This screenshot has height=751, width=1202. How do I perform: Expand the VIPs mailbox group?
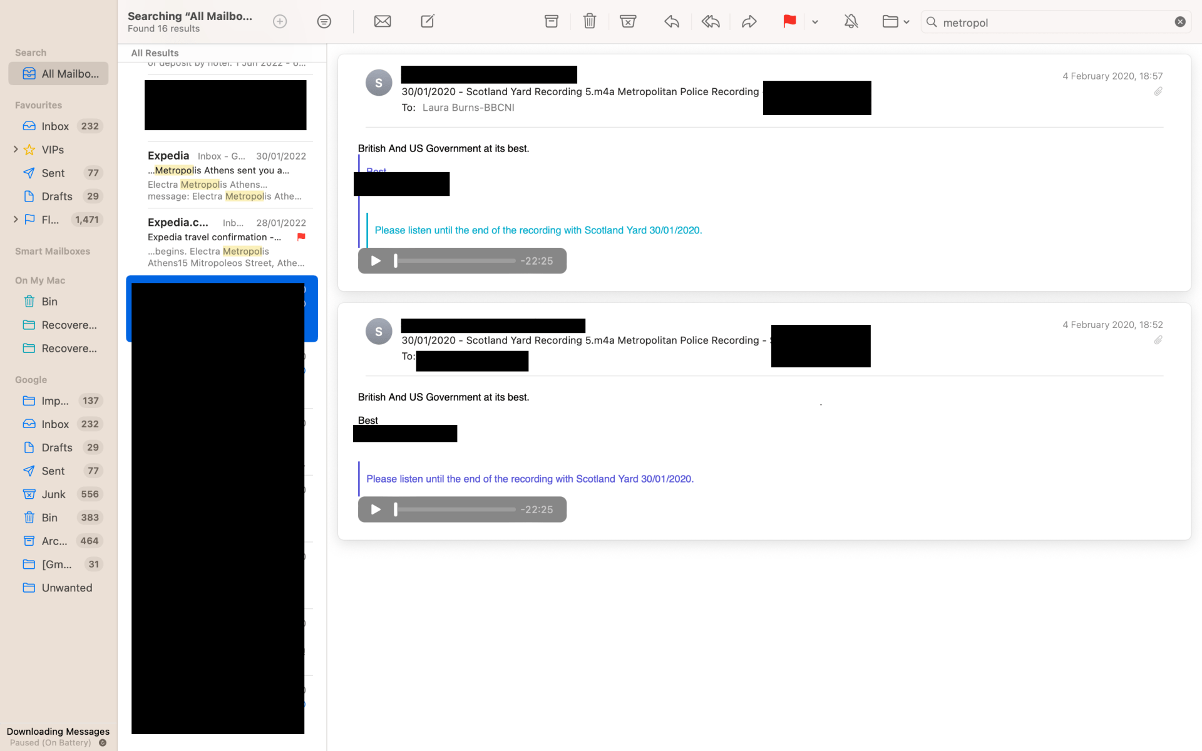tap(16, 150)
